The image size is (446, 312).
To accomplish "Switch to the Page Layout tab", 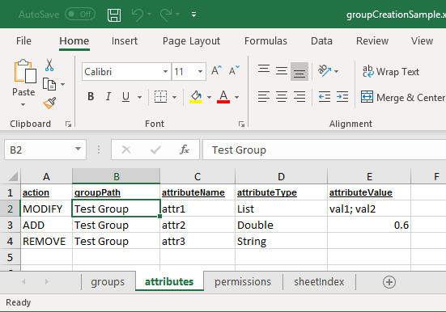I will coord(191,41).
